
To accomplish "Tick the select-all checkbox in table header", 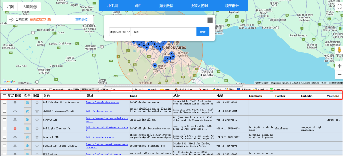I will [4, 96].
